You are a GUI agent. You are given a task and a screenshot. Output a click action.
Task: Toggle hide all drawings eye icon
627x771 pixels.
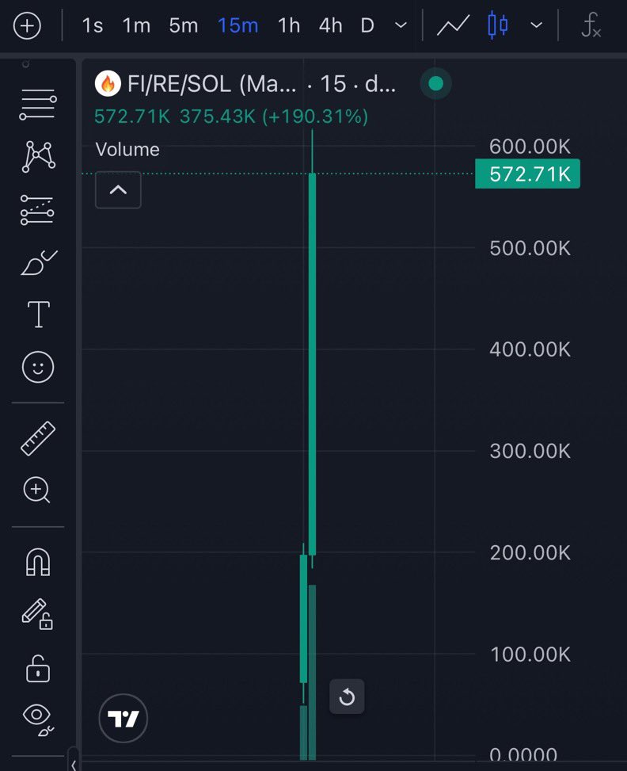38,720
